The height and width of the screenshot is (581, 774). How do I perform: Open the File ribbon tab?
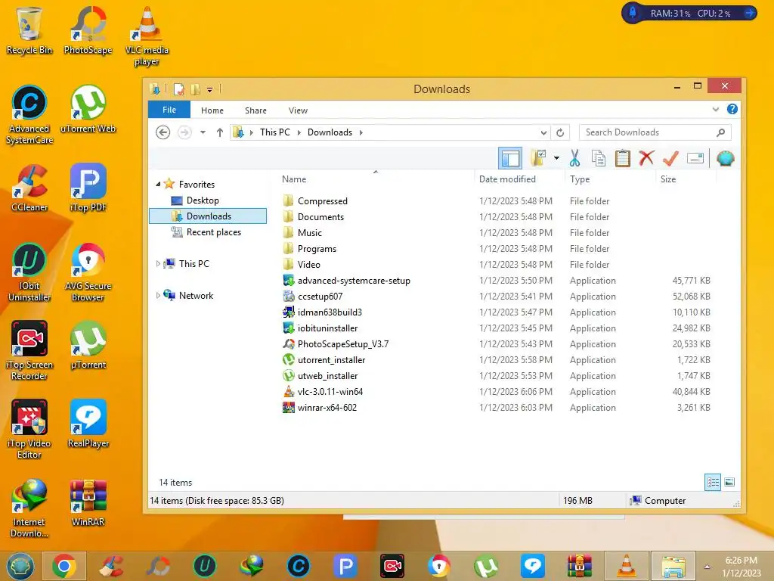pyautogui.click(x=169, y=110)
